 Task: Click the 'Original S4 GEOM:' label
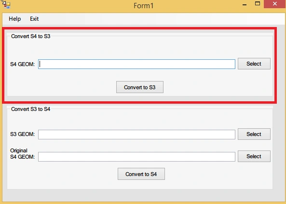point(23,154)
